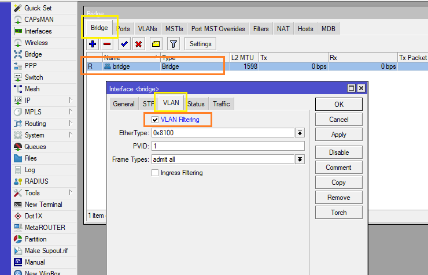
Task: Enable the Ingress Filtering checkbox
Action: coord(155,173)
